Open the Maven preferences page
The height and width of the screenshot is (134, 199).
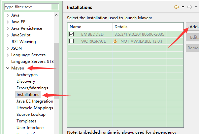[17, 68]
